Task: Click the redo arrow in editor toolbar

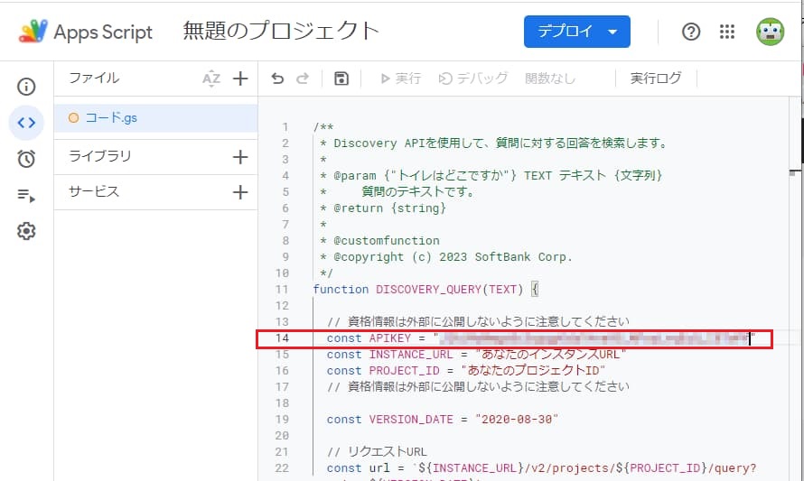Action: click(303, 79)
